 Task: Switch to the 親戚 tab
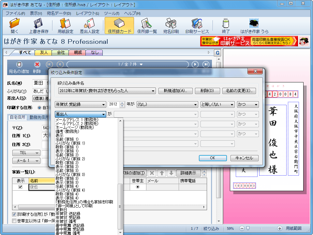click(78, 53)
